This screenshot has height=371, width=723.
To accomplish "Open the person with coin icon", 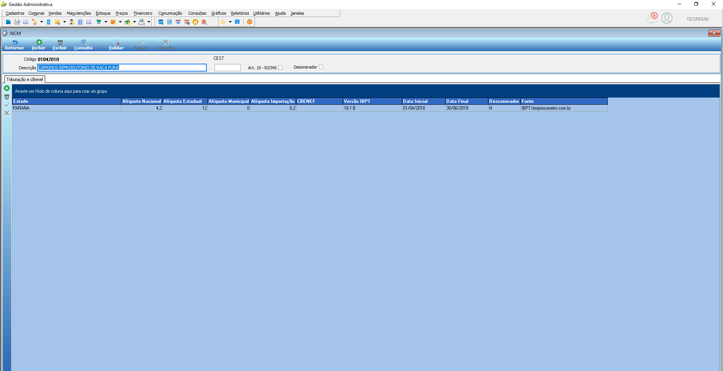I will point(72,22).
